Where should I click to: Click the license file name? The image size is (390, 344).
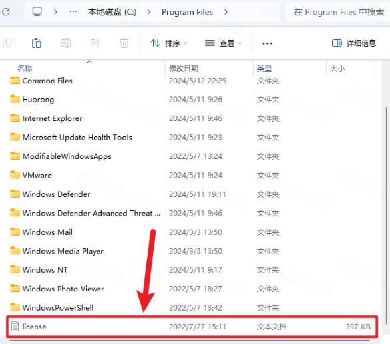(34, 327)
